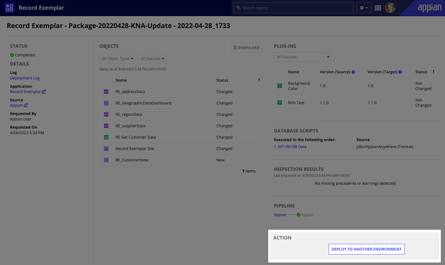The image size is (445, 265).
Task: Click Record Exemplar header title
Action: [x=41, y=8]
